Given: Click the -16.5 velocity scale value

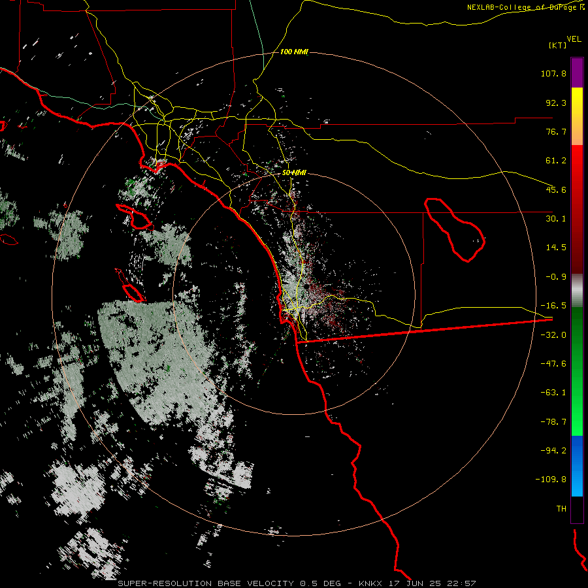Looking at the screenshot, I should pos(553,306).
